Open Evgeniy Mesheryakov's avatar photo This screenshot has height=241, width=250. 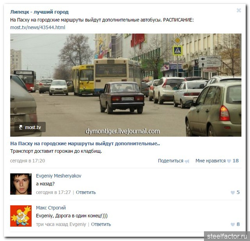click(x=21, y=184)
